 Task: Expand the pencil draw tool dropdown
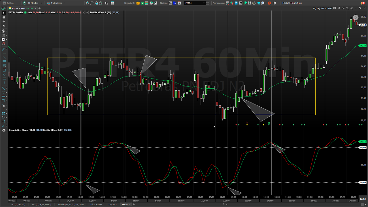[x=6, y=35]
